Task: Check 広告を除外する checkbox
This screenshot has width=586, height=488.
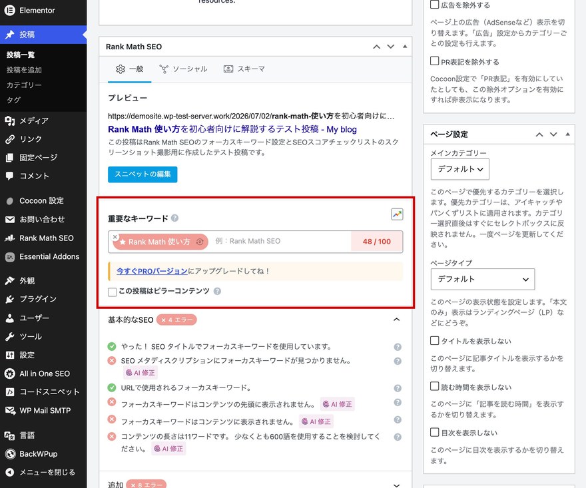Action: 434,5
